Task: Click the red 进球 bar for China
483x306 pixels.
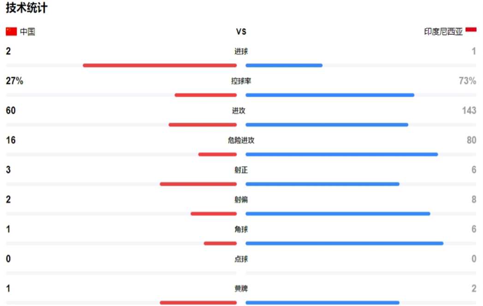Action: (x=160, y=66)
